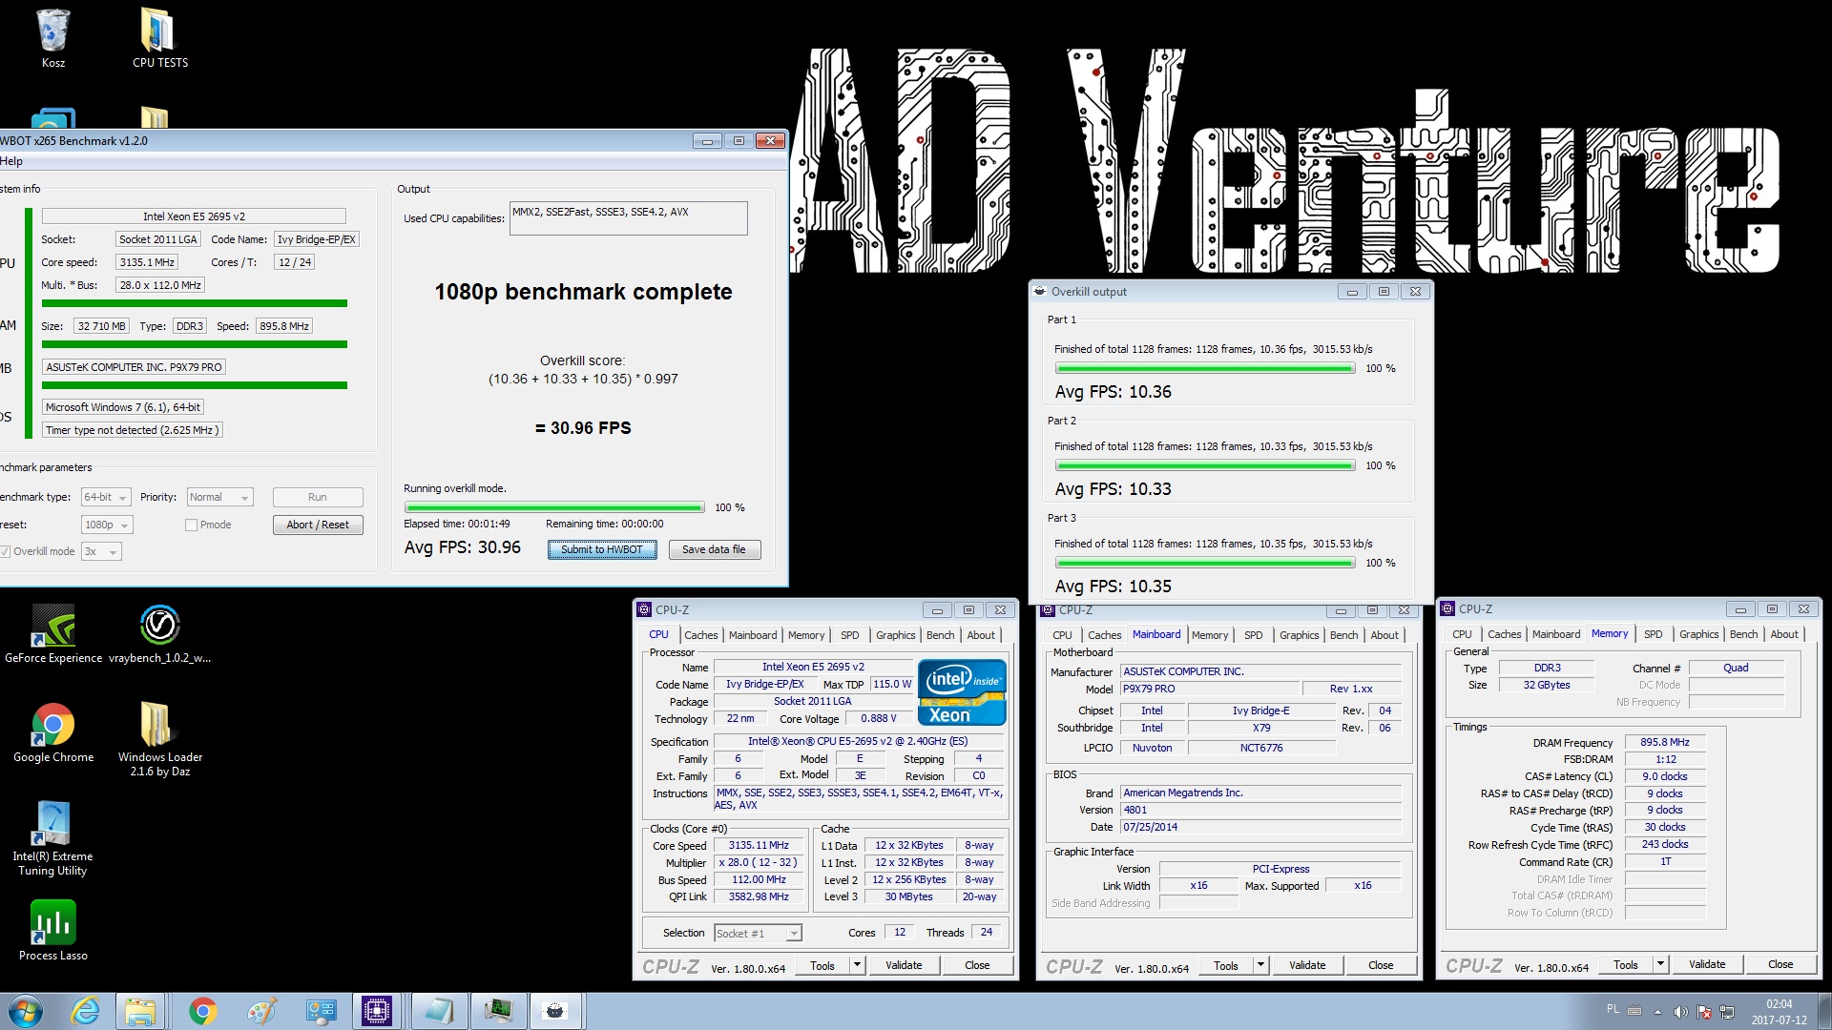Launch Intel Extreme Tuning Utility shortcut
This screenshot has width=1832, height=1030.
(53, 839)
